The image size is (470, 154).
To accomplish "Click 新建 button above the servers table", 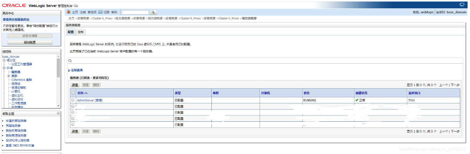I will coord(75,85).
